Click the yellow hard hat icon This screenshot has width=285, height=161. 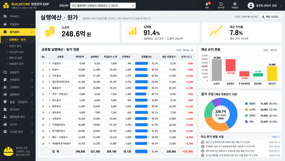8,151
